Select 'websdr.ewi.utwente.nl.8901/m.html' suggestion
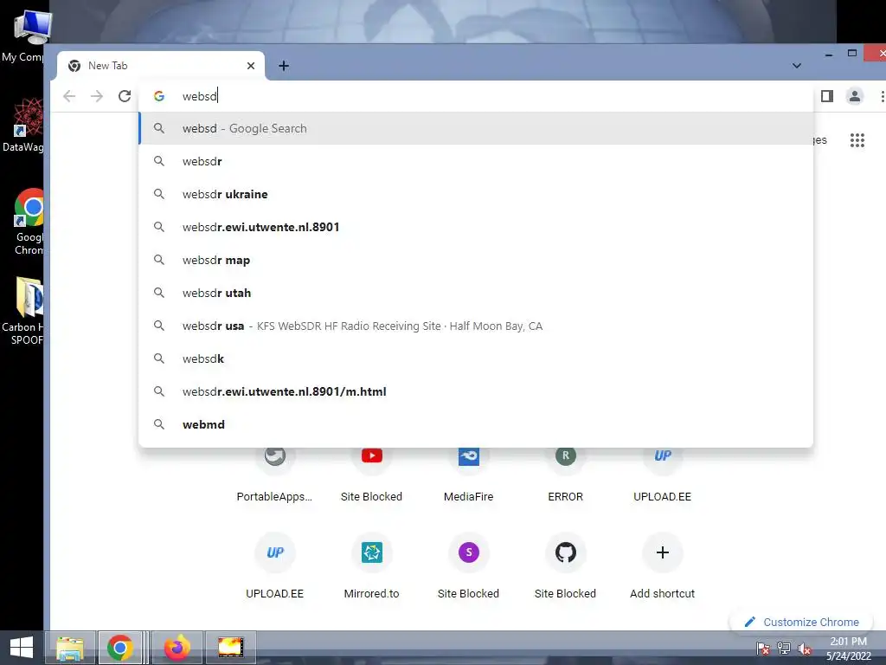Image resolution: width=886 pixels, height=665 pixels. click(476, 391)
